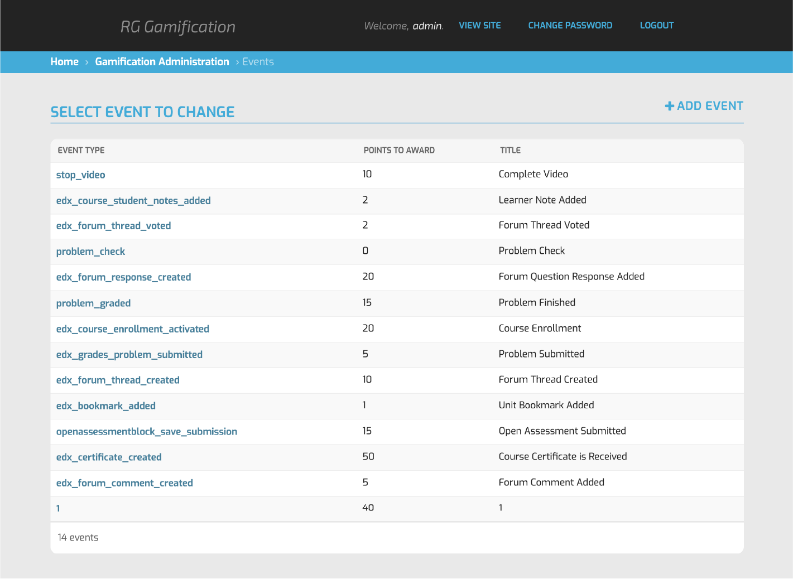Click the edx_forum_thread_created link

118,380
